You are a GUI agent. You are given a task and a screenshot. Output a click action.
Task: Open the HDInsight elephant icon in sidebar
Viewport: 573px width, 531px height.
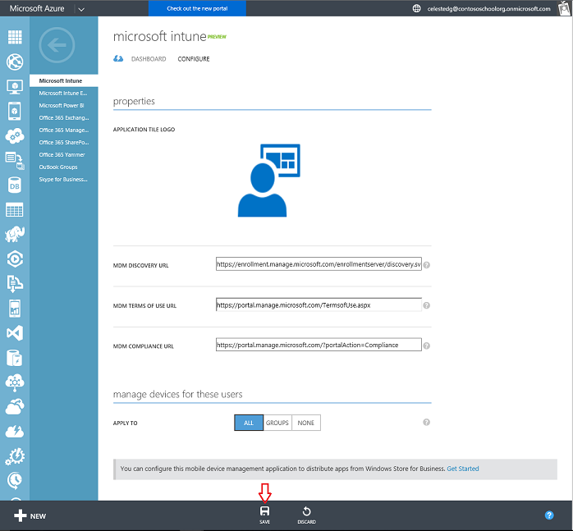coord(14,235)
